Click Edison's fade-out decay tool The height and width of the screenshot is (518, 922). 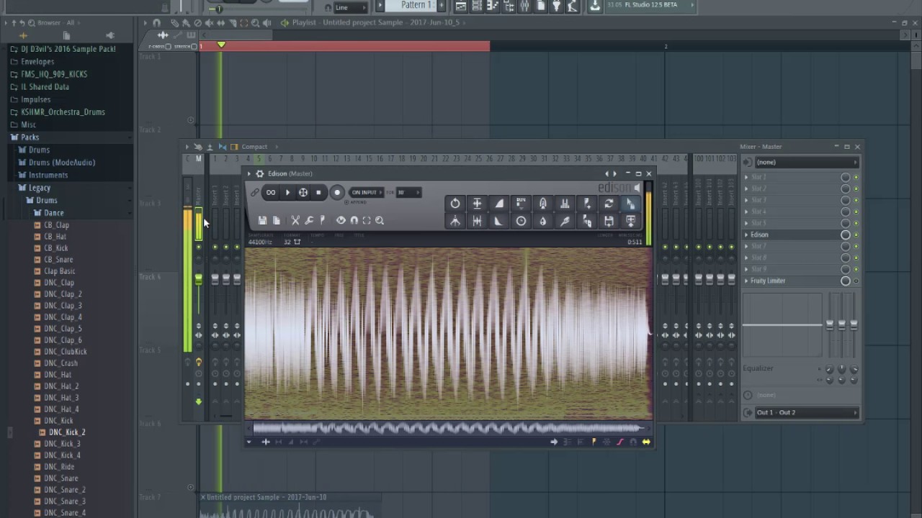click(x=499, y=222)
